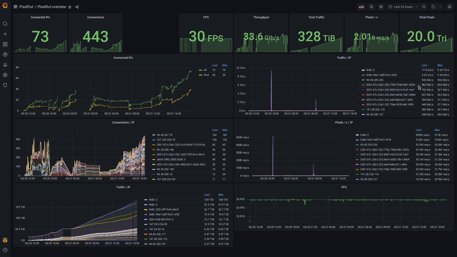Screen dimensions: 457x257
Task: Open the Pixels / s panel title menu
Action: (x=372, y=18)
